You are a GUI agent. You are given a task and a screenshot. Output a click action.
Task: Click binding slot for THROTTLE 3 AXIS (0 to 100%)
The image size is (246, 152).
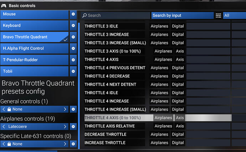click(x=208, y=51)
